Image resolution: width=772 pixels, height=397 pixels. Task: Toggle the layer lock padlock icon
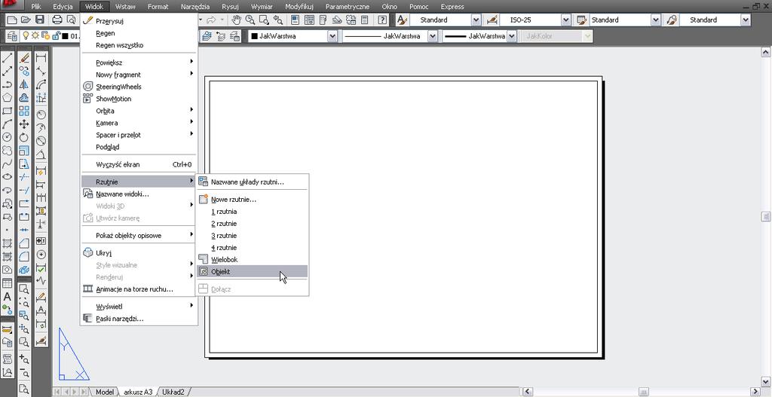[x=56, y=36]
